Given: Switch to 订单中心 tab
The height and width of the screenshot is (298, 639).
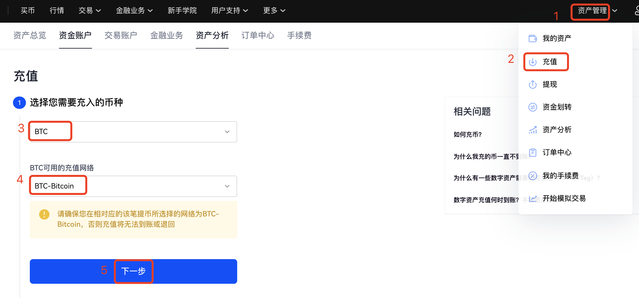Looking at the screenshot, I should (x=258, y=35).
